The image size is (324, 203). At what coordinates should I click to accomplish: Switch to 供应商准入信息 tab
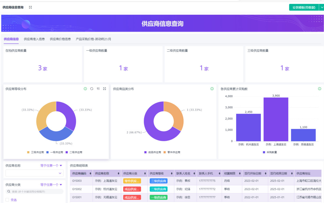(34, 39)
